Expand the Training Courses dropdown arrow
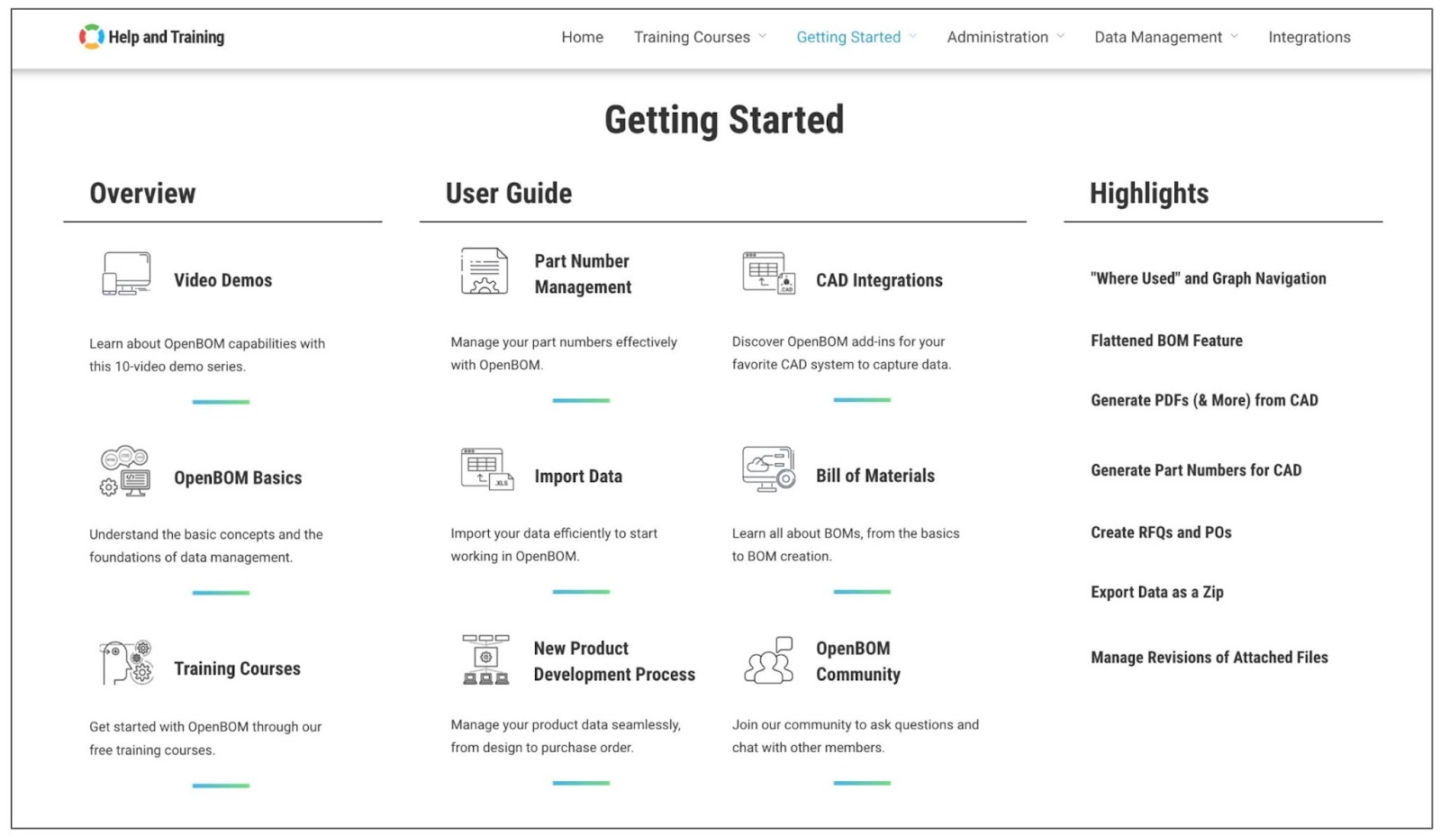The width and height of the screenshot is (1441, 836). (x=763, y=36)
